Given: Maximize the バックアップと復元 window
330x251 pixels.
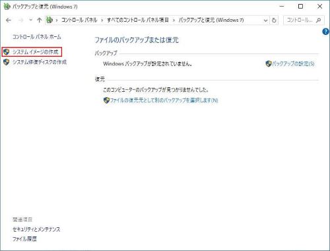Looking at the screenshot, I should [300, 7].
